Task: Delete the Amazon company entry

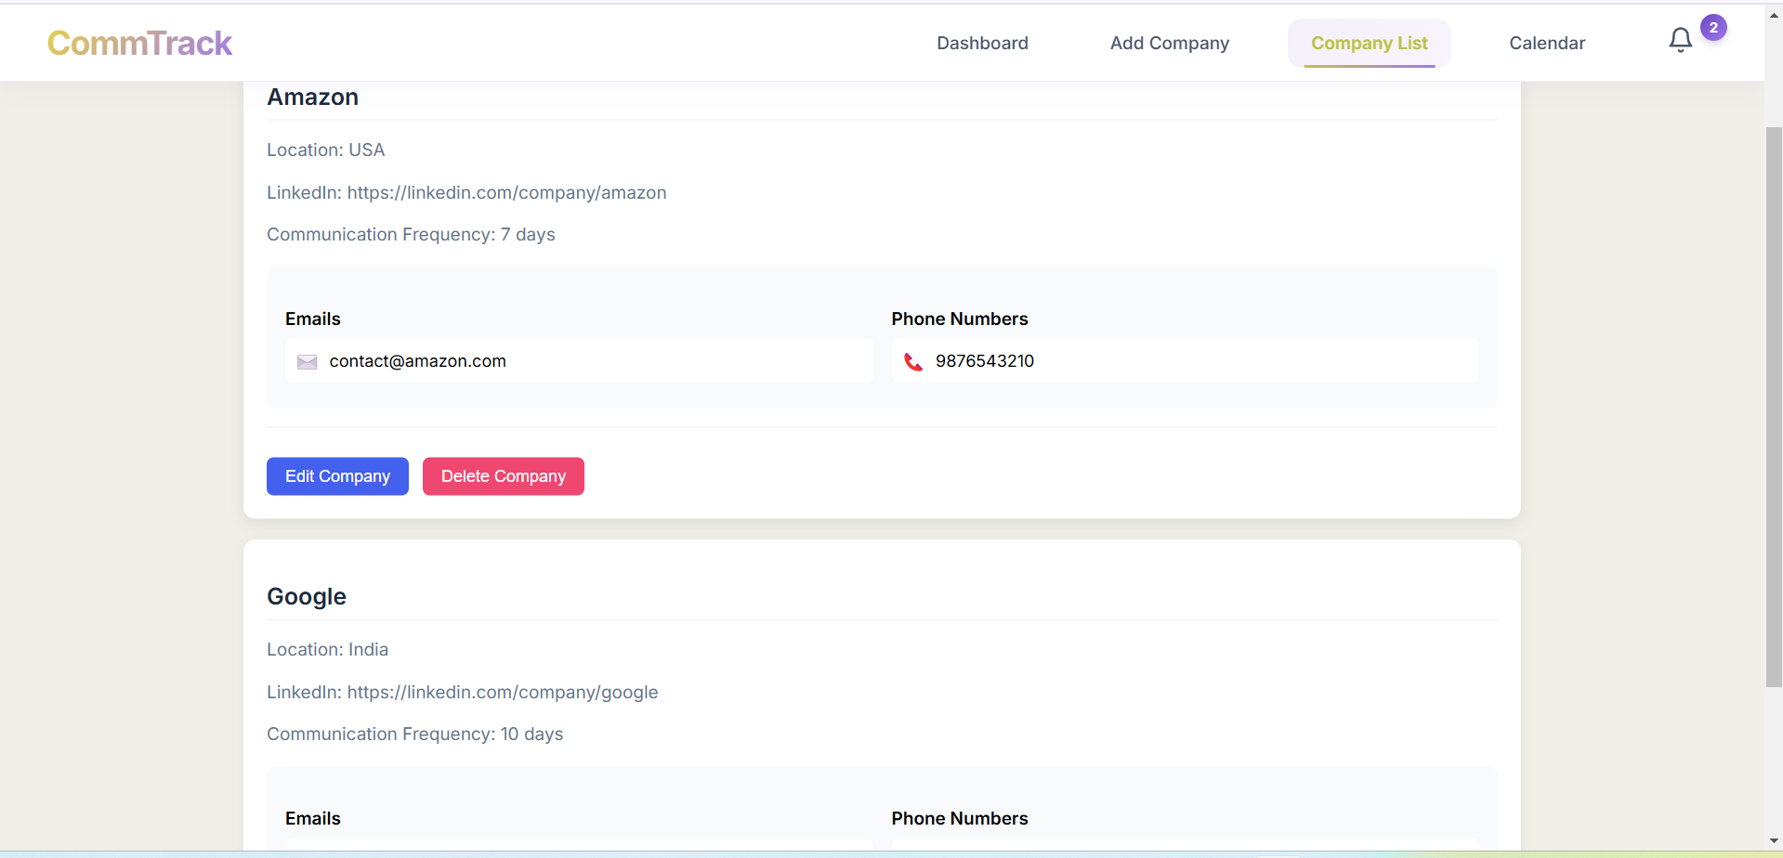Action: pyautogui.click(x=503, y=476)
